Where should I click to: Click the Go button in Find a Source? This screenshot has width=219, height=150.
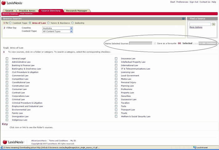(213, 24)
